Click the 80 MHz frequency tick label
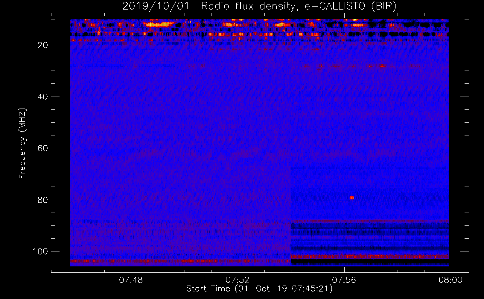Viewport: 484px width, 299px height. click(43, 200)
